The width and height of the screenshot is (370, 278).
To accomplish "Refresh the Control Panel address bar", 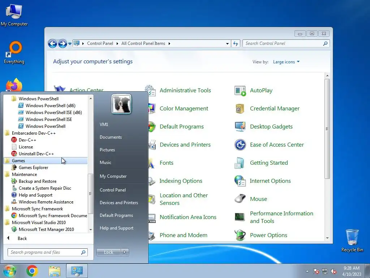I will pos(236,43).
